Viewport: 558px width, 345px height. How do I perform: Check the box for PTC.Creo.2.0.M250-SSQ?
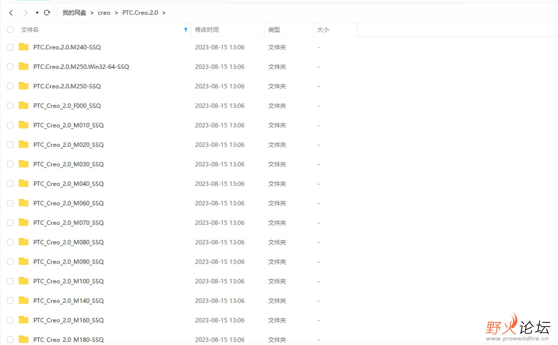(10, 86)
